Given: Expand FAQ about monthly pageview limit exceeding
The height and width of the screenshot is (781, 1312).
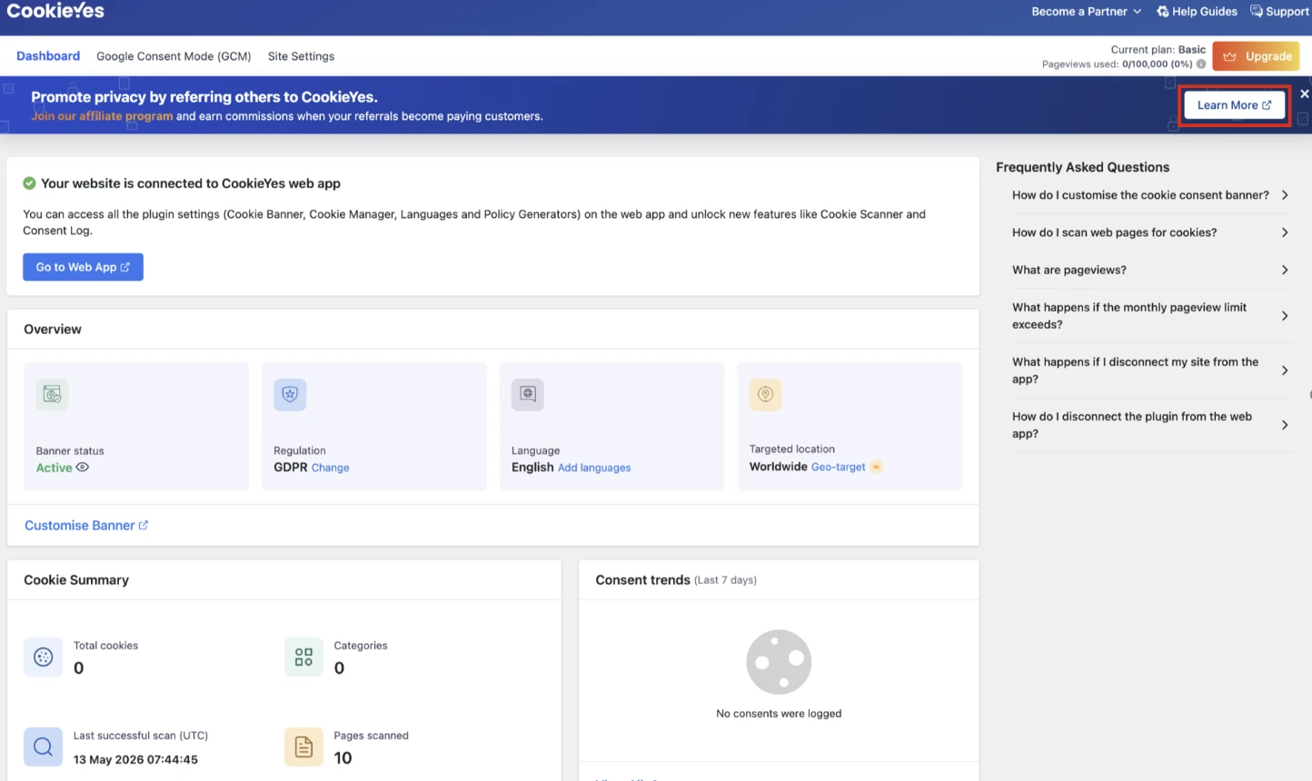Looking at the screenshot, I should coord(1150,316).
